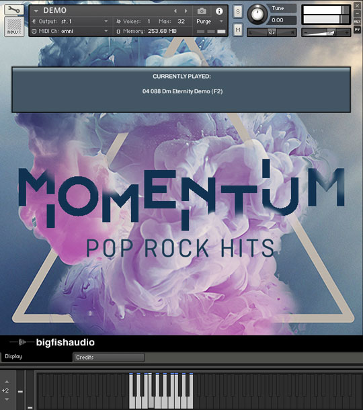This screenshot has height=410, width=363.
Task: Open the MIDI Ch omni dropdown
Action: point(106,31)
